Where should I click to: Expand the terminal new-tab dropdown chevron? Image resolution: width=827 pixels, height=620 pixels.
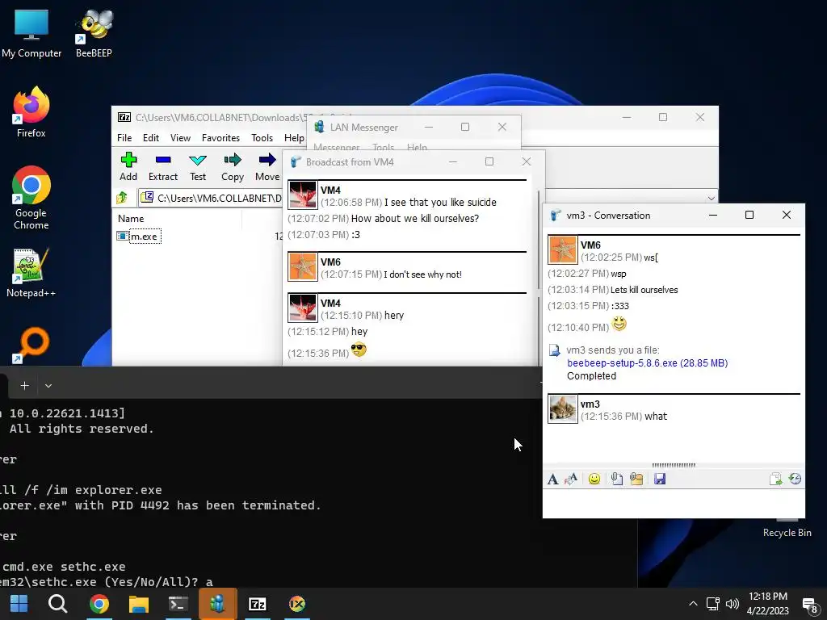[48, 386]
